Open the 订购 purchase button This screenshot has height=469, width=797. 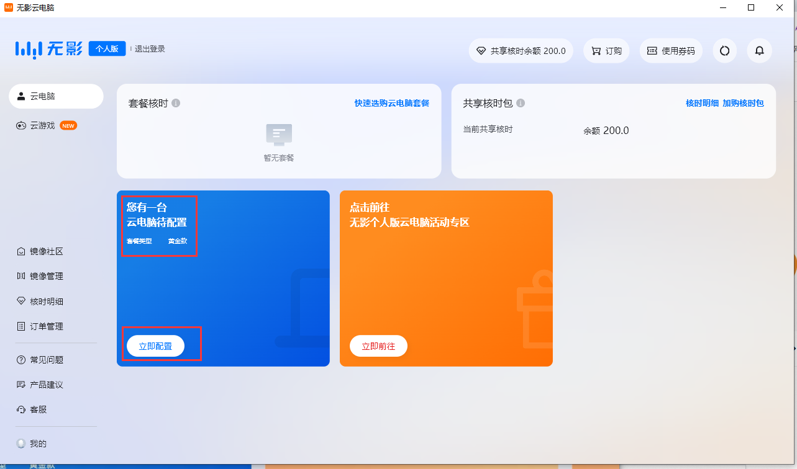click(x=606, y=51)
